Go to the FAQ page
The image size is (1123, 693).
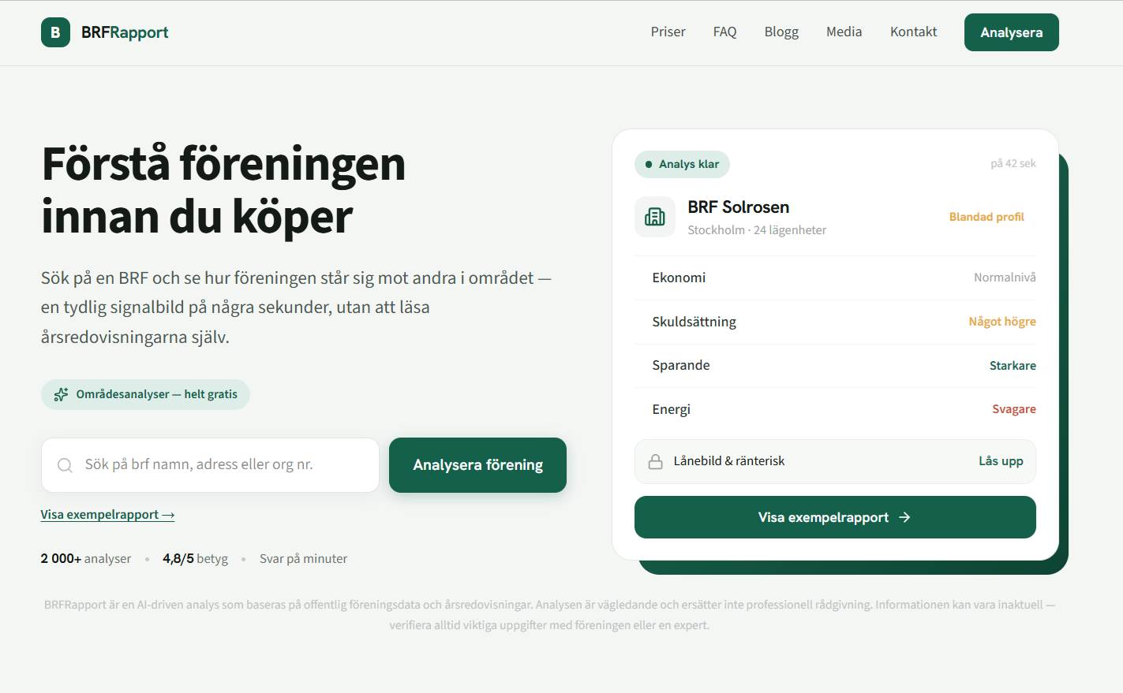click(x=724, y=32)
